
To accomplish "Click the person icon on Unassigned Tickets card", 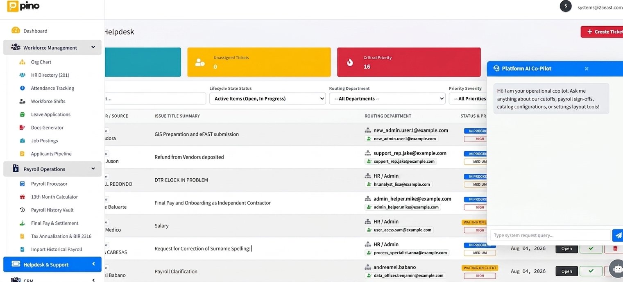I will point(200,62).
